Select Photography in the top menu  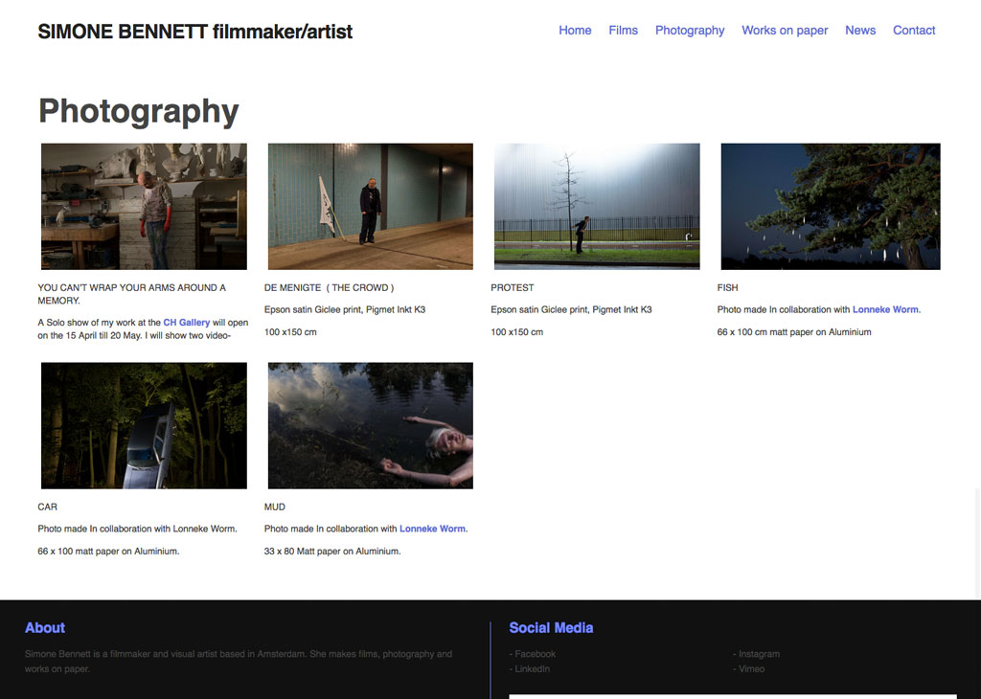coord(690,31)
